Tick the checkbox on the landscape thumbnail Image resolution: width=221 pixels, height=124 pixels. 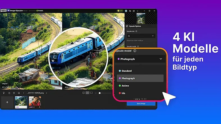[x=25, y=98]
